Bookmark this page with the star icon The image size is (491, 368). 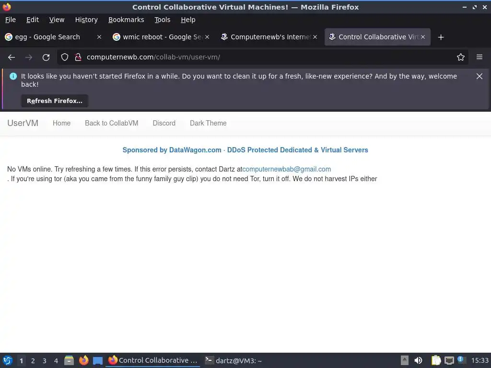coord(461,57)
